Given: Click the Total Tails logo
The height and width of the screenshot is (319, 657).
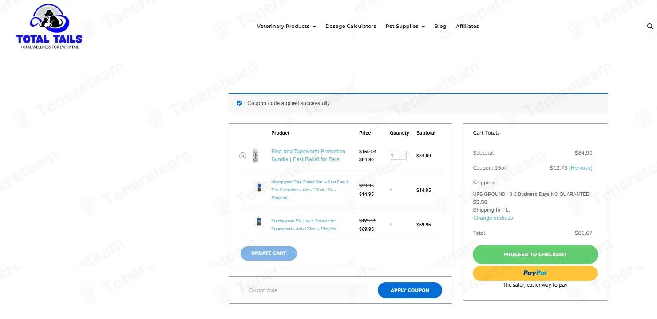Looking at the screenshot, I should 49,27.
